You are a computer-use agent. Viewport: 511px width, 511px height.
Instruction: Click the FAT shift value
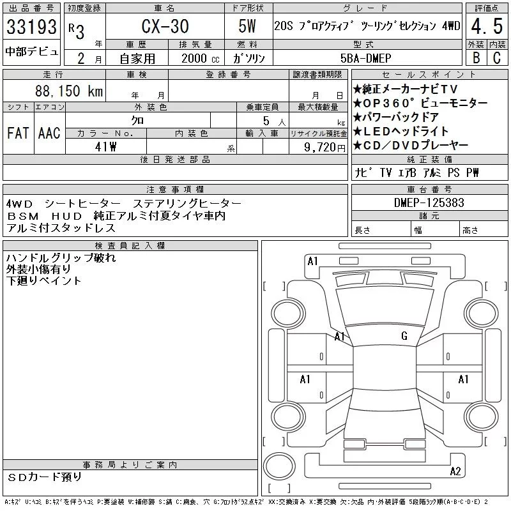pyautogui.click(x=18, y=133)
